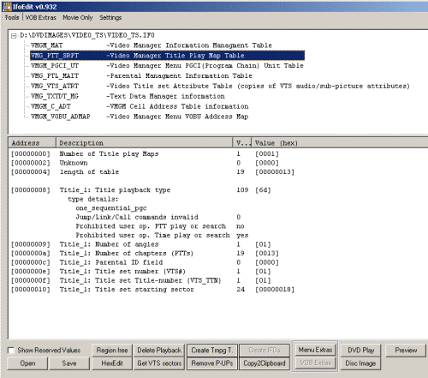Select the VMG_PTL_MAIT tree entry
This screenshot has width=428, height=378.
(141, 76)
